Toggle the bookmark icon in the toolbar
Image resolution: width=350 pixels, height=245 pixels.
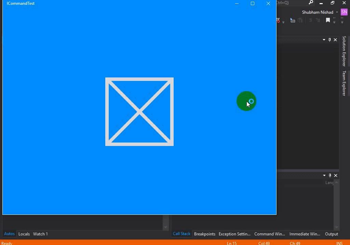click(x=328, y=21)
